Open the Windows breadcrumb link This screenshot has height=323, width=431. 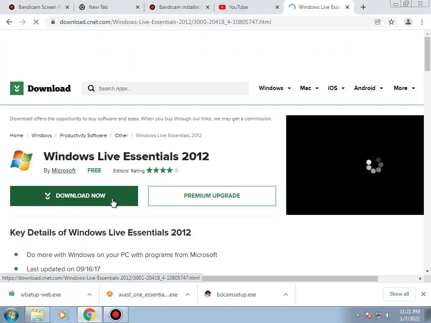[x=42, y=135]
